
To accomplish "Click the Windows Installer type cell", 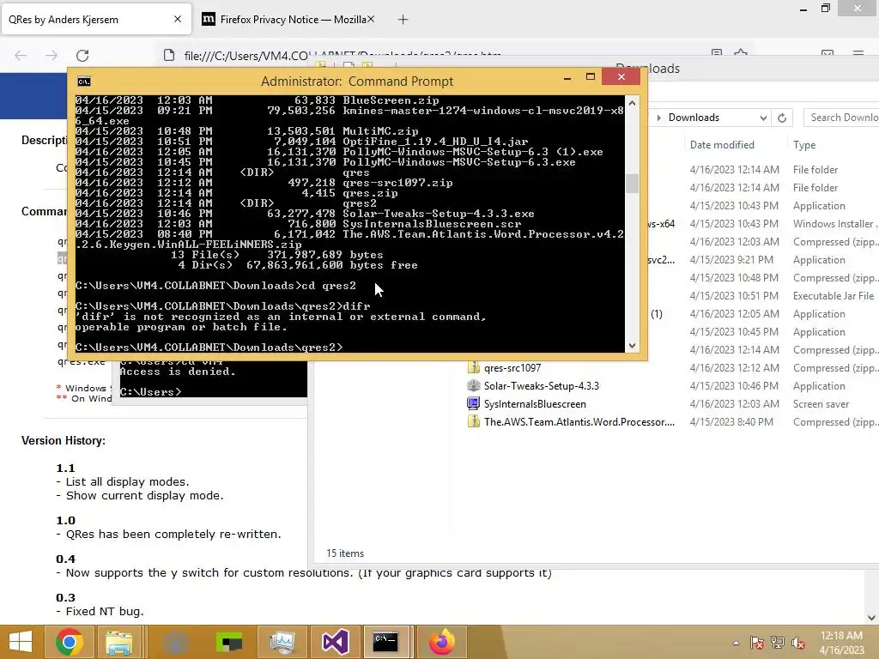I will coord(834,224).
